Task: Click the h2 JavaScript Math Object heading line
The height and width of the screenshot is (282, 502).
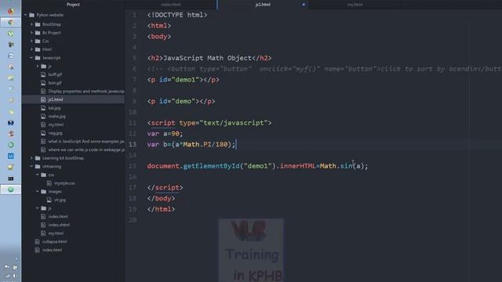Action: pos(209,58)
